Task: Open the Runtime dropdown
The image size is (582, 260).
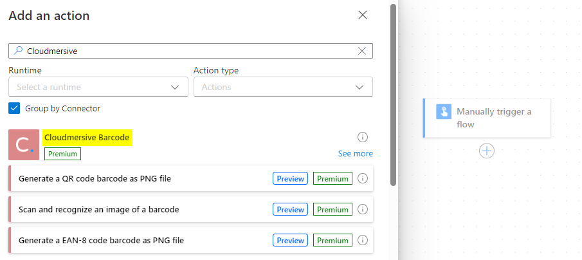Action: click(98, 87)
